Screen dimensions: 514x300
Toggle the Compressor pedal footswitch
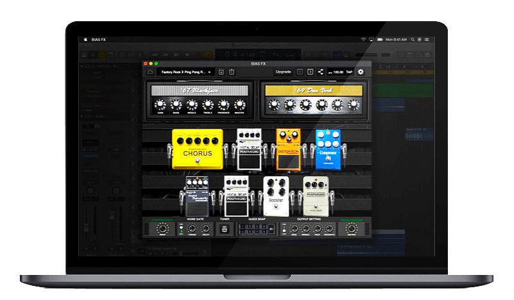328,159
